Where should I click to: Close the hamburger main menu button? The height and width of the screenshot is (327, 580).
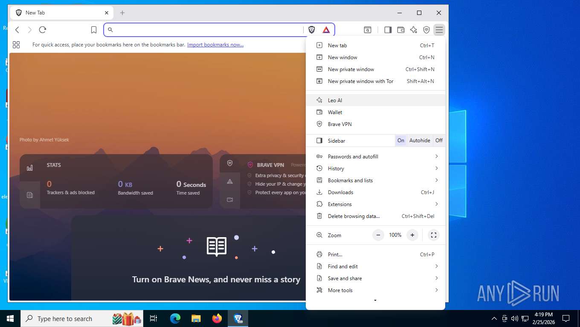pyautogui.click(x=439, y=30)
